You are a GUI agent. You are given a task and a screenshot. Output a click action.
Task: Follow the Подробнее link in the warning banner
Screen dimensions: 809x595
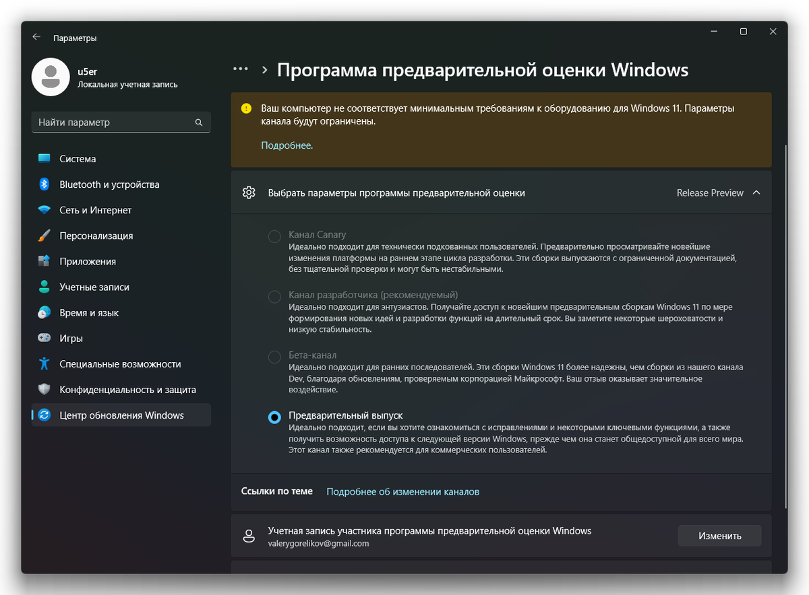pyautogui.click(x=287, y=145)
